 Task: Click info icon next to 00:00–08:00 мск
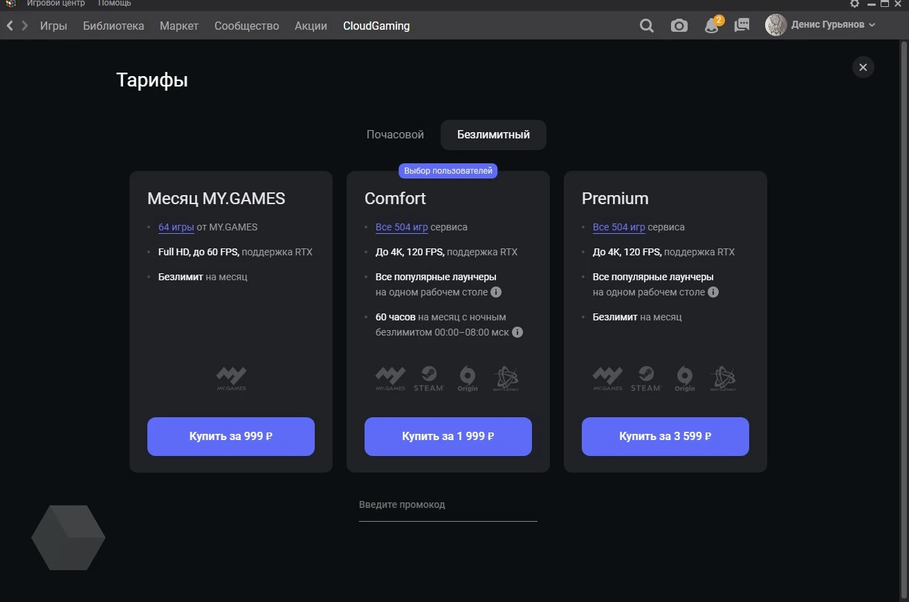(517, 332)
